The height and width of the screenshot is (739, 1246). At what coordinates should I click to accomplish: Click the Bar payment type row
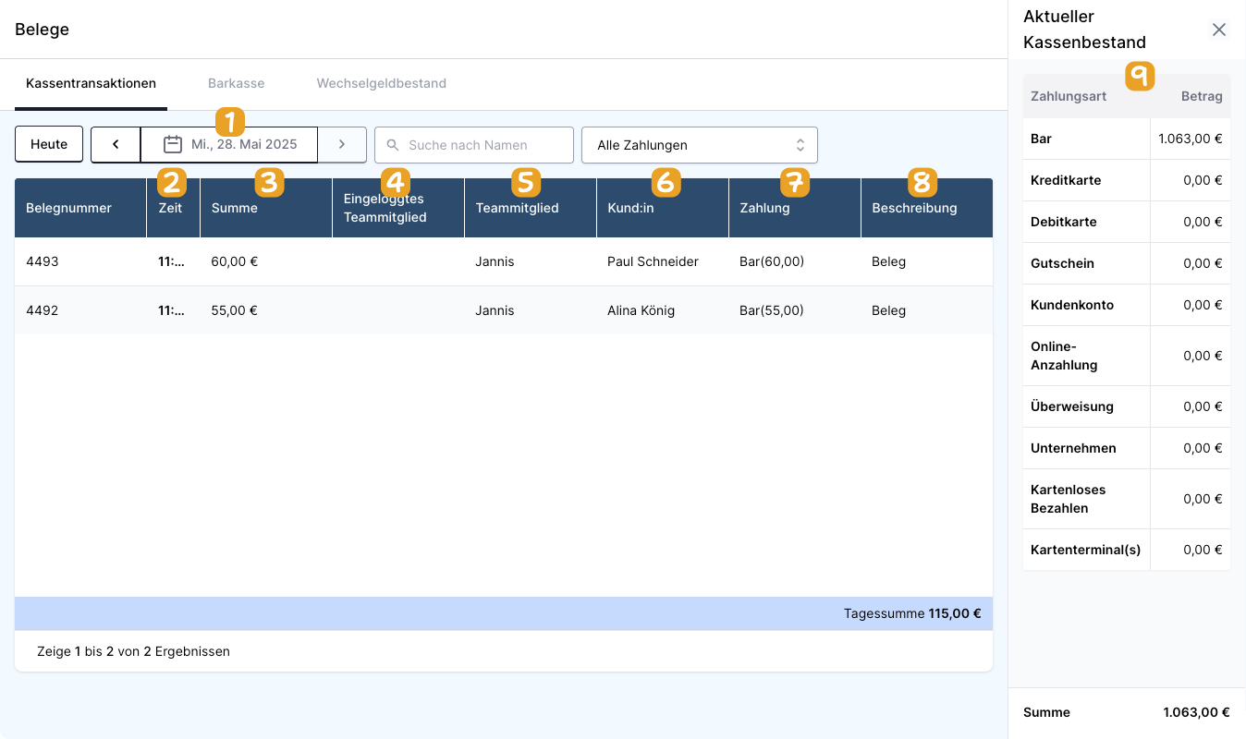[x=1127, y=139]
